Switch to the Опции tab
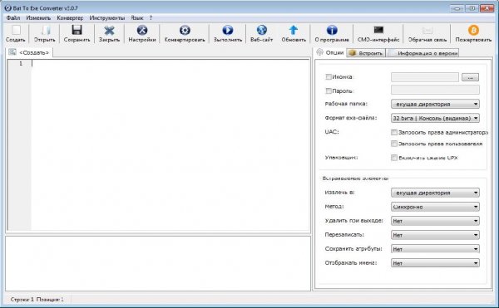The width and height of the screenshot is (499, 308). point(330,52)
